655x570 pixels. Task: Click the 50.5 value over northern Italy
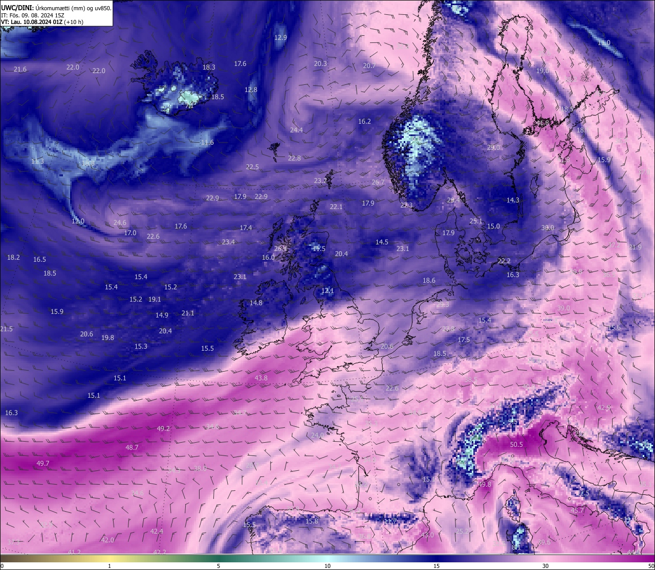point(517,444)
